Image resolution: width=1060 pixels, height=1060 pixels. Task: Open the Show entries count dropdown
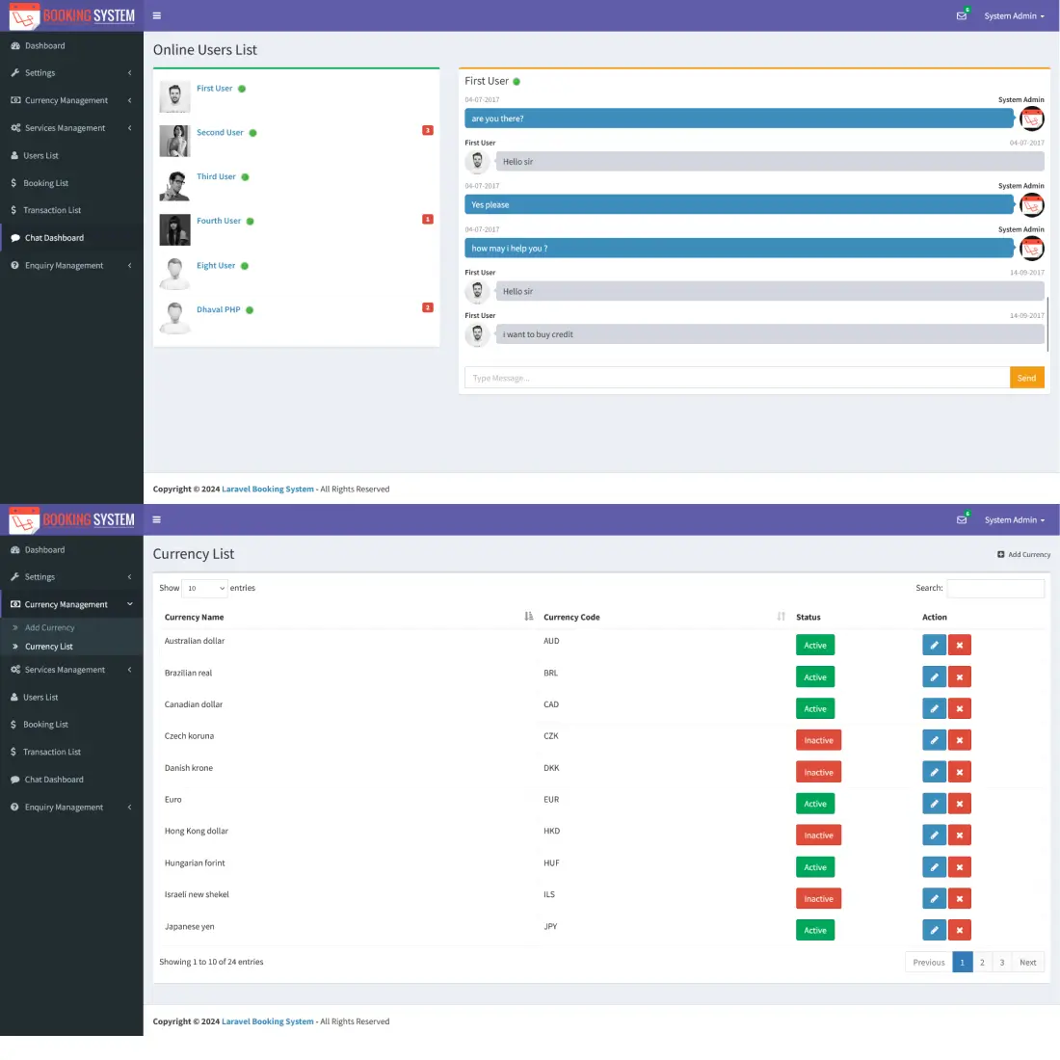click(205, 588)
